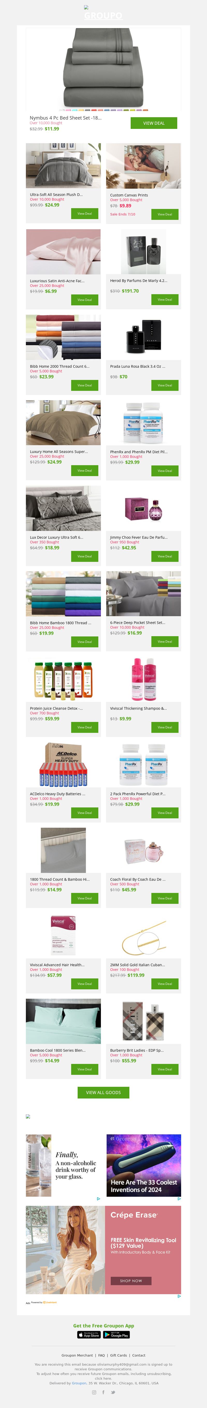This screenshot has width=207, height=1408.
Task: View Deal for Custom Canvas Prints
Action: (165, 214)
